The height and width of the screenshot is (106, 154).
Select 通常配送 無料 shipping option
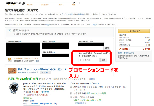(71, 87)
